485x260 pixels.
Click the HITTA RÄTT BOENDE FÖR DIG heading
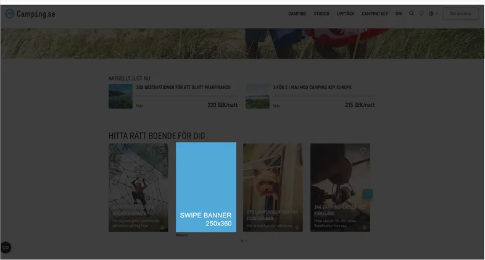pos(157,136)
